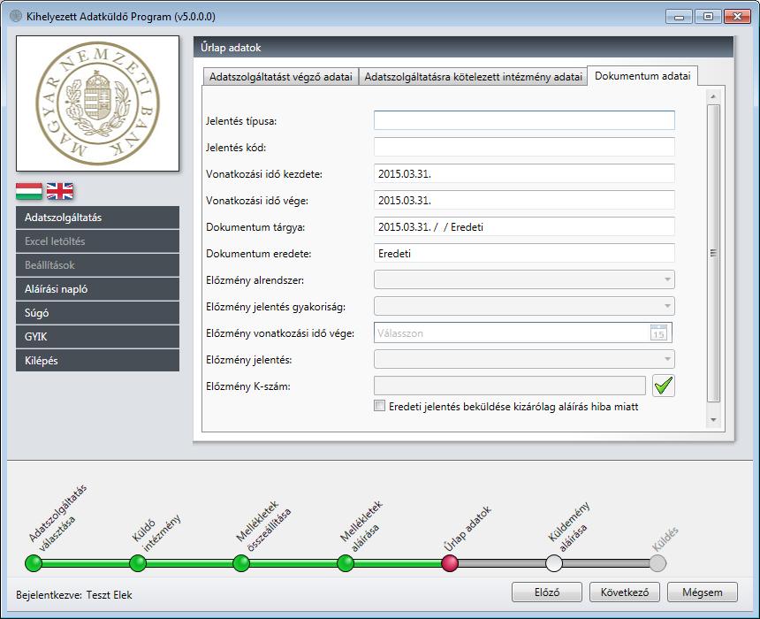Image resolution: width=760 pixels, height=619 pixels.
Task: Click the Előzmény K-szám field
Action: [x=509, y=386]
